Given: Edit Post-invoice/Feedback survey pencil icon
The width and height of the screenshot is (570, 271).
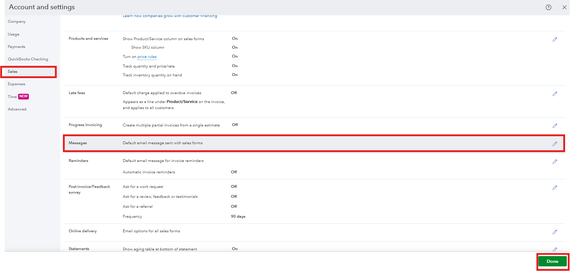Looking at the screenshot, I should (x=555, y=188).
